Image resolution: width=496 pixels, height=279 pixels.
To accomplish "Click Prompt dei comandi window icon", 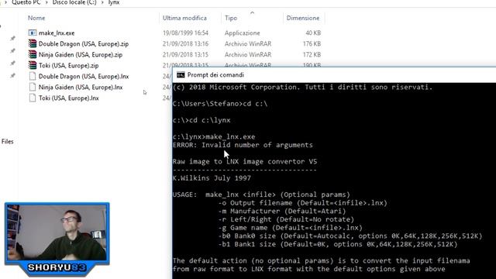I will [181, 75].
